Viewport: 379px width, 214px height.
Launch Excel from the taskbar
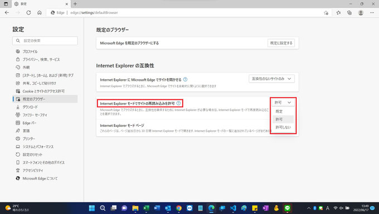click(146, 208)
